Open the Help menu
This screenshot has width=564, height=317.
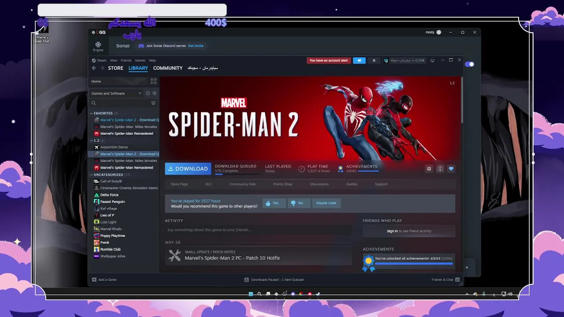[x=152, y=60]
